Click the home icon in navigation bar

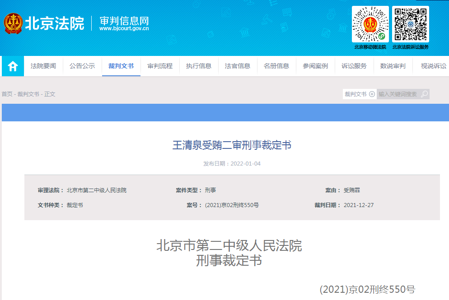pyautogui.click(x=13, y=66)
